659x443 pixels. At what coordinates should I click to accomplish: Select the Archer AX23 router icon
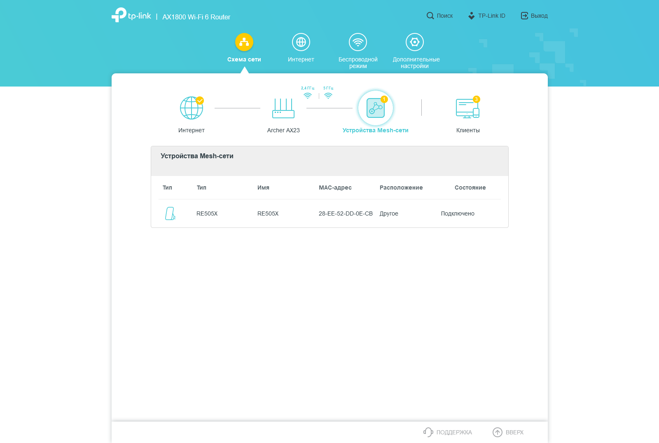coord(283,108)
